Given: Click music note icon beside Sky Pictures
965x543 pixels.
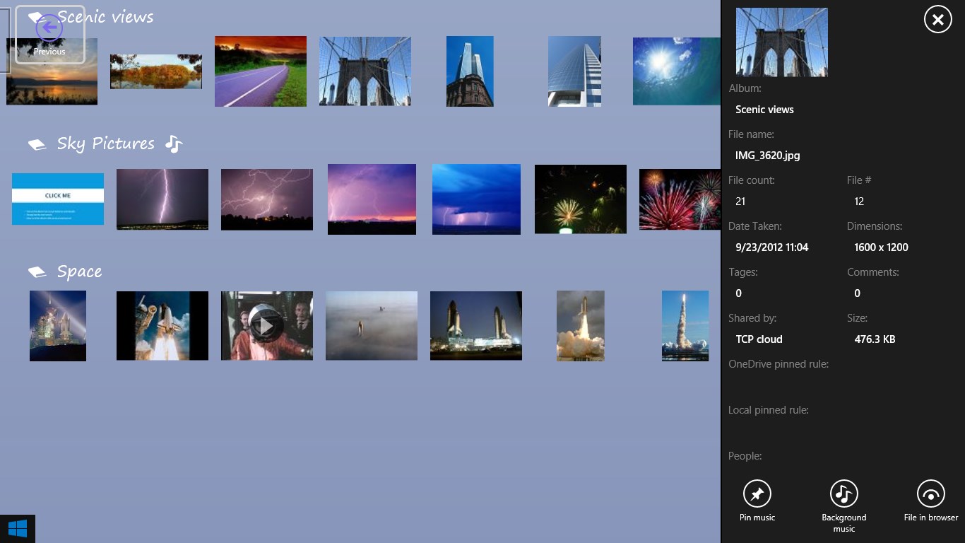Looking at the screenshot, I should (174, 144).
